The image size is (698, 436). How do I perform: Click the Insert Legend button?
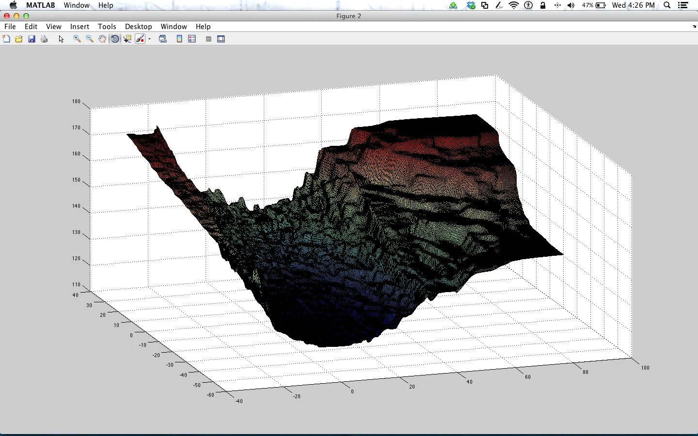[x=192, y=39]
